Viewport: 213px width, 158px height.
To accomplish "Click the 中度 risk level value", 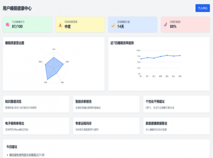I will point(68,27).
